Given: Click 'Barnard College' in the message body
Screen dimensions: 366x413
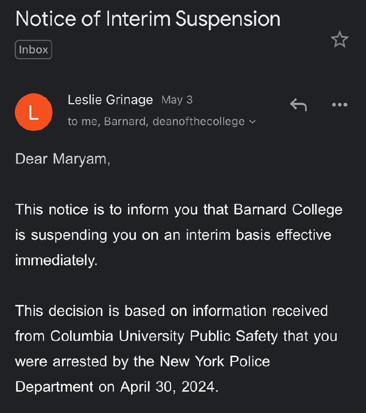Looking at the screenshot, I should 288,210.
